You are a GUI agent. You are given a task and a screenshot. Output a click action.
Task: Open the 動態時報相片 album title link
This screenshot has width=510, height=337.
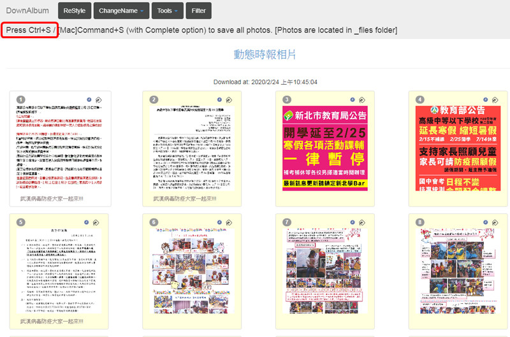click(265, 55)
